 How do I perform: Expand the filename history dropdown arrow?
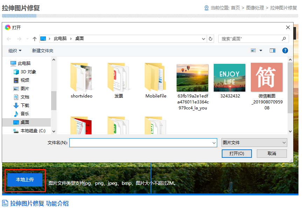(x=214, y=143)
